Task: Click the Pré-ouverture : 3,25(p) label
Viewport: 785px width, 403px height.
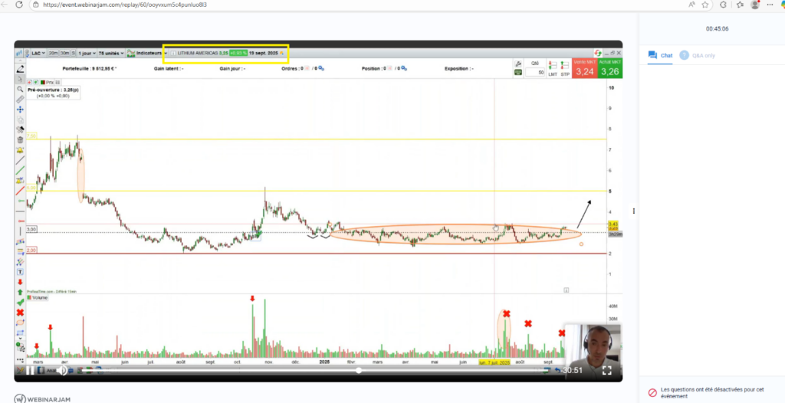Action: tap(53, 90)
